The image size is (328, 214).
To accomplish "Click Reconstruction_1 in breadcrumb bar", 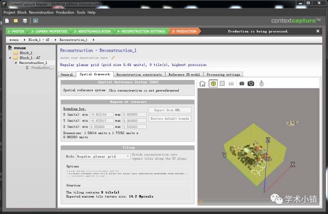I will (x=73, y=40).
